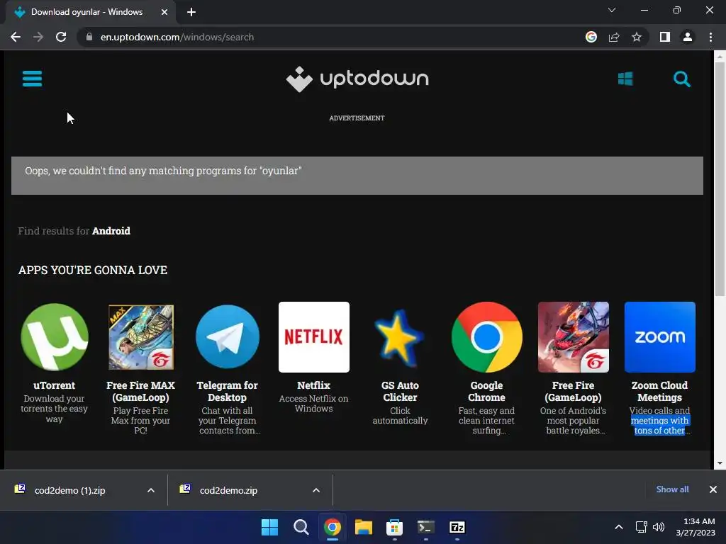
Task: Open File Explorer from taskbar
Action: [364, 527]
